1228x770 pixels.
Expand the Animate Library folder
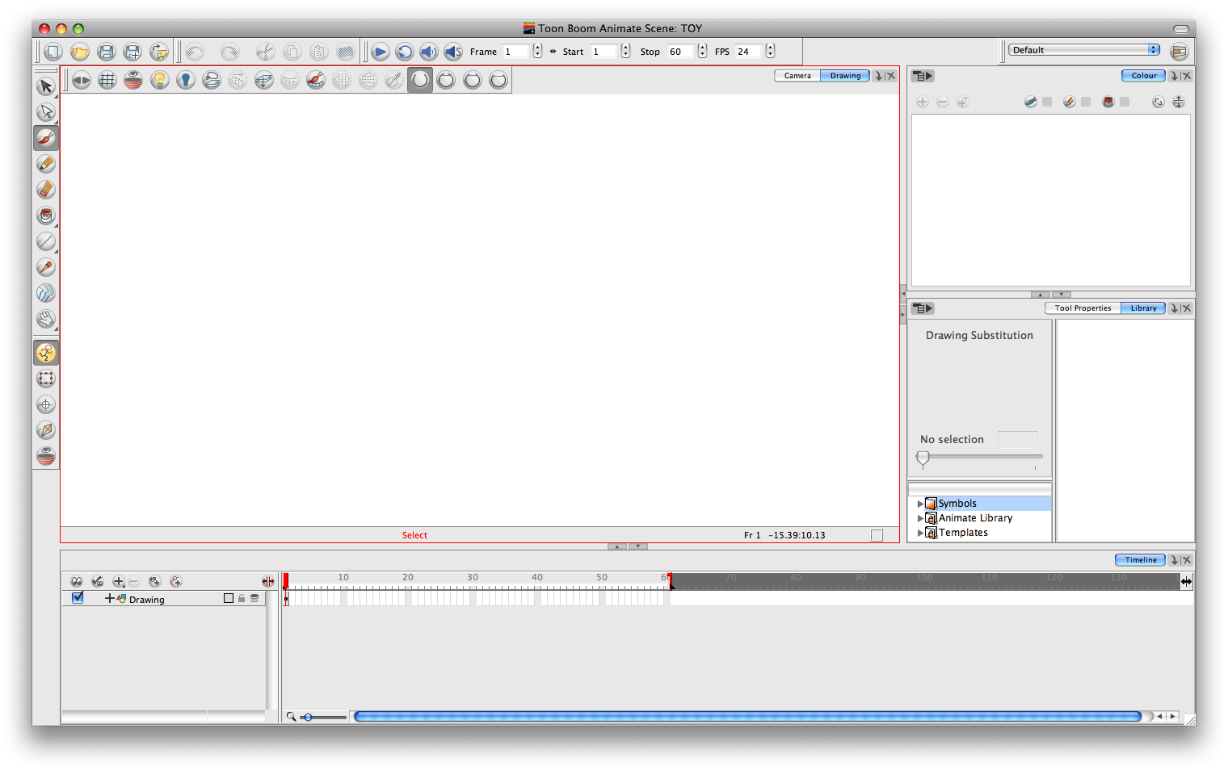pyautogui.click(x=920, y=518)
